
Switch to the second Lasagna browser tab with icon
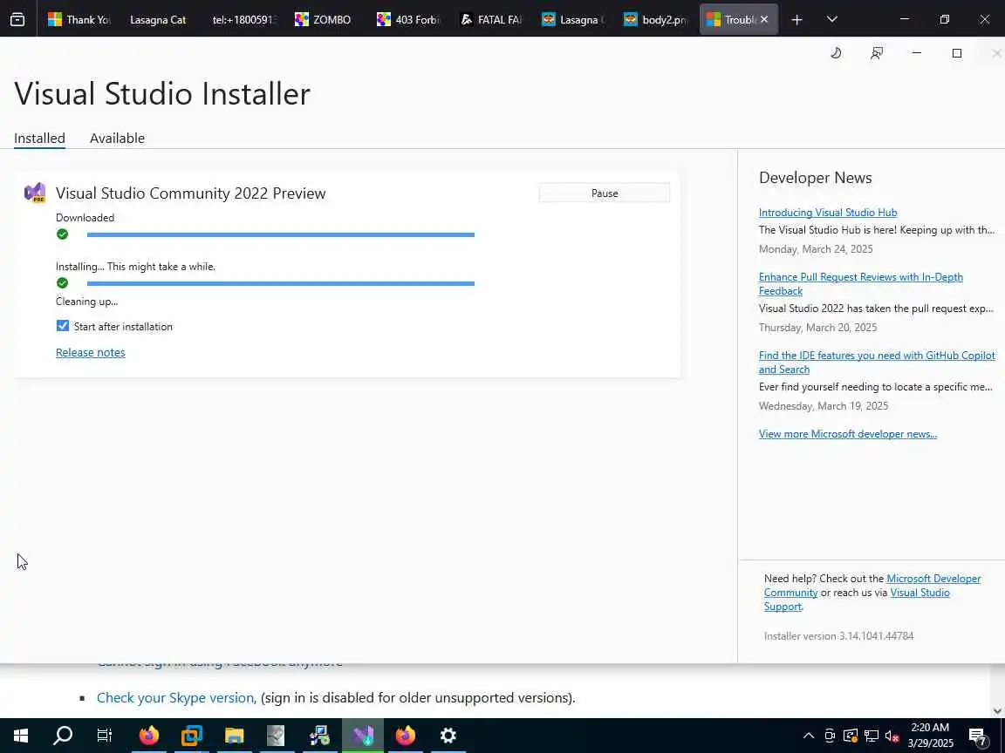(x=573, y=20)
